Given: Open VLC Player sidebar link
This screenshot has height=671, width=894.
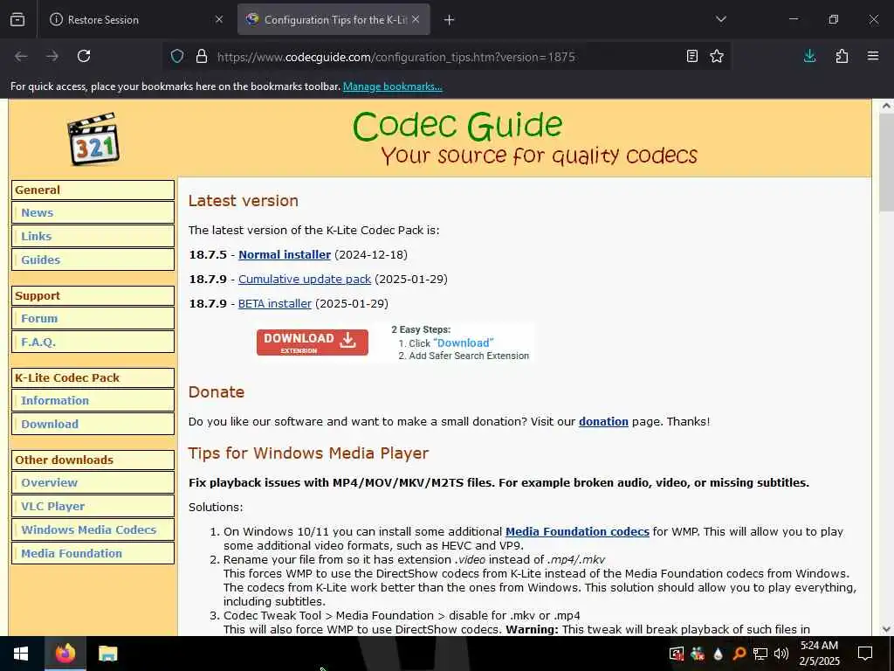Looking at the screenshot, I should point(52,506).
